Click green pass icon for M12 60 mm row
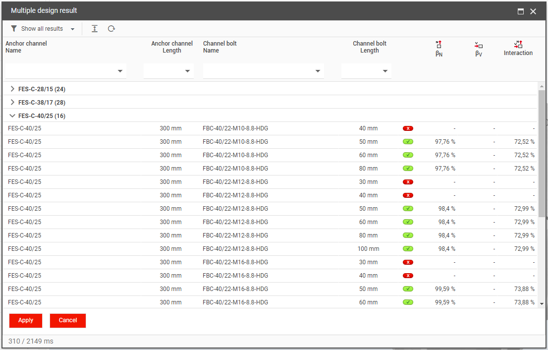 [408, 222]
